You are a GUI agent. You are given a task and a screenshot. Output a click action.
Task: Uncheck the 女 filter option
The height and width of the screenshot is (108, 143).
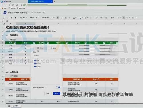pyautogui.click(x=35, y=67)
